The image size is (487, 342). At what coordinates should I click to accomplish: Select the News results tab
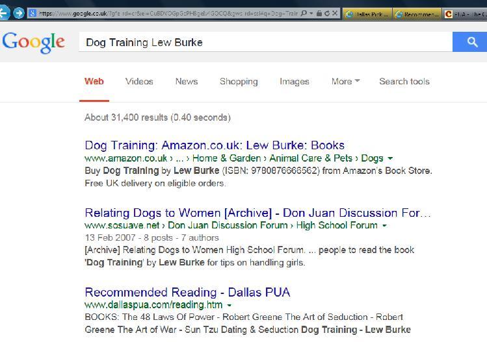(x=187, y=82)
